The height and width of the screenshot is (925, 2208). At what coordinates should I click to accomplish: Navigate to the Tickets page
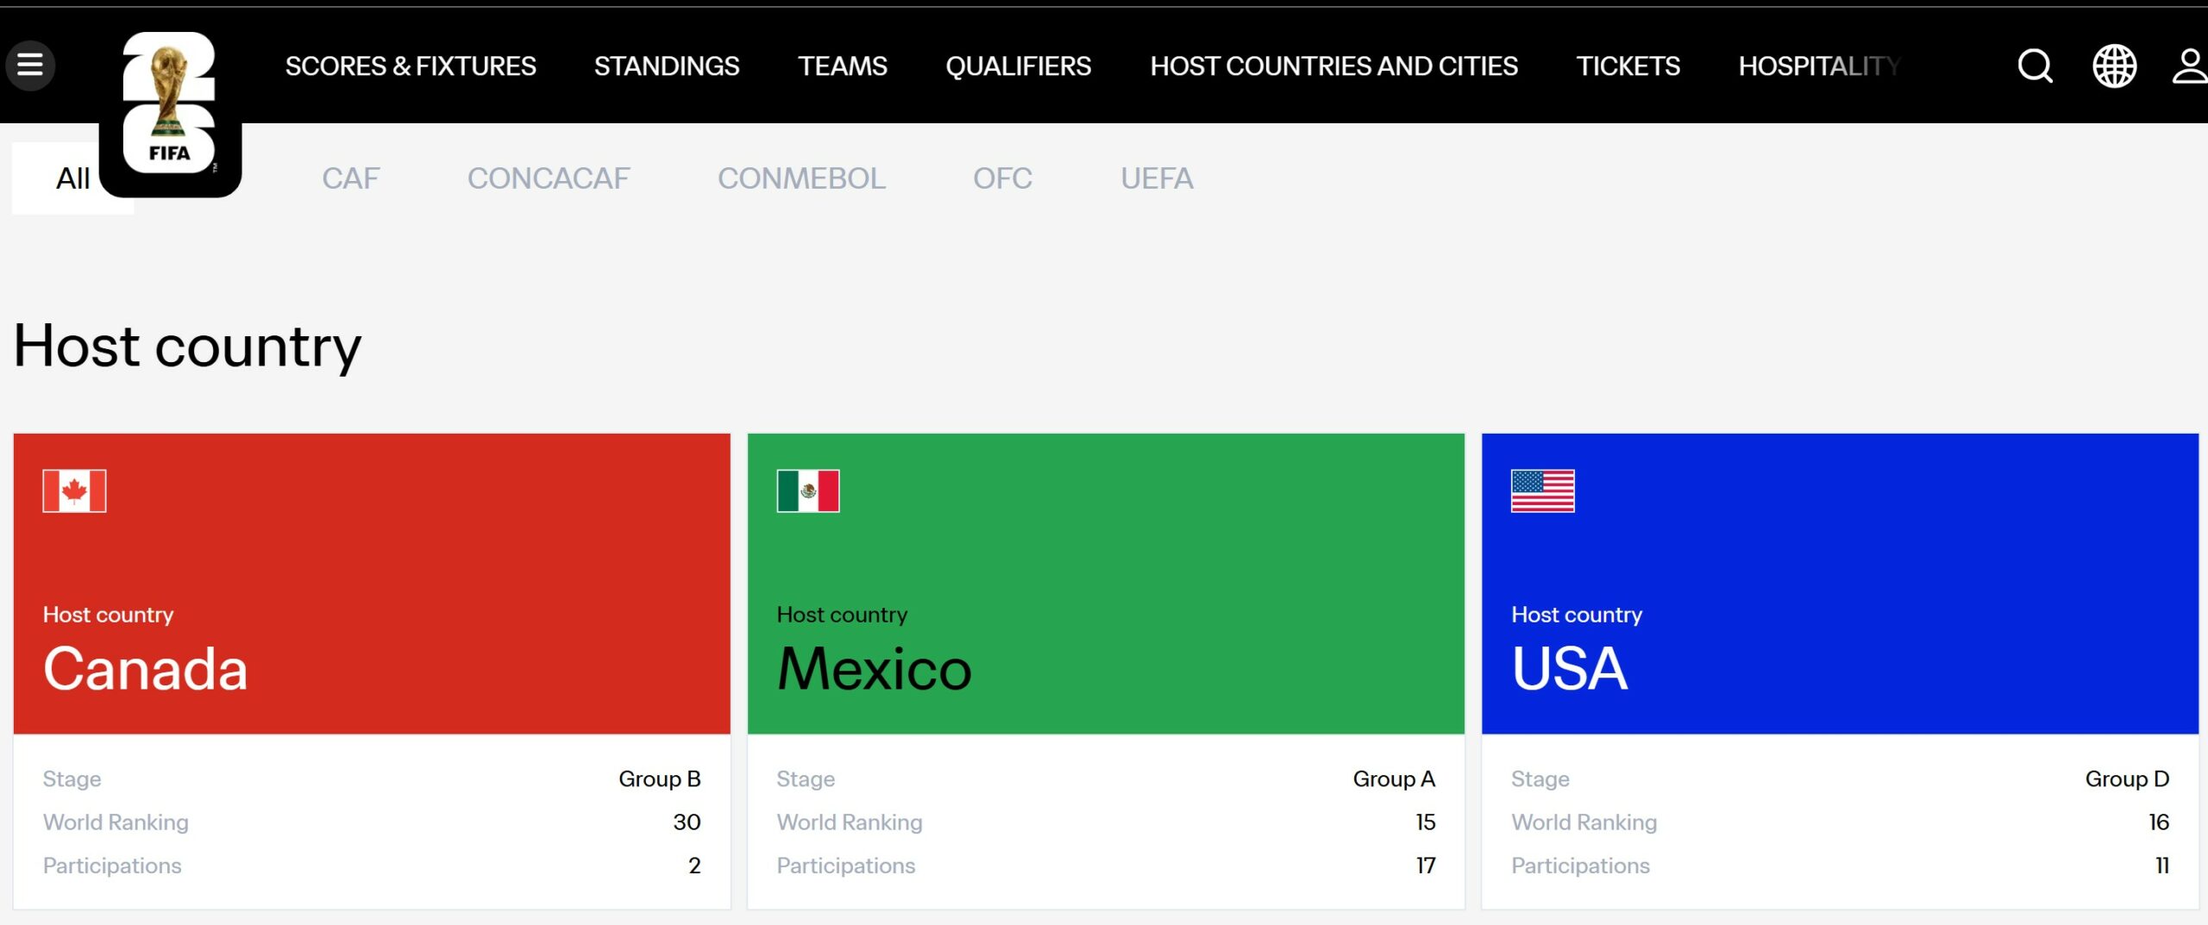(1628, 66)
